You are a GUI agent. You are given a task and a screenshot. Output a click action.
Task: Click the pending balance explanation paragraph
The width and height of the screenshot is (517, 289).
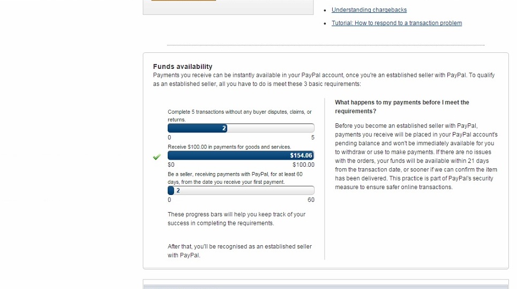(x=416, y=157)
